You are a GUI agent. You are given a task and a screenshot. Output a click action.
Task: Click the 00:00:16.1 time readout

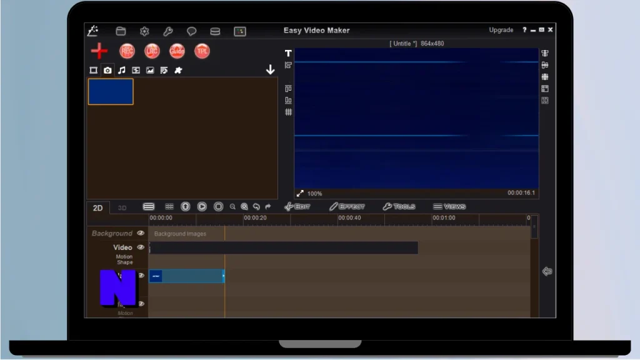(521, 192)
